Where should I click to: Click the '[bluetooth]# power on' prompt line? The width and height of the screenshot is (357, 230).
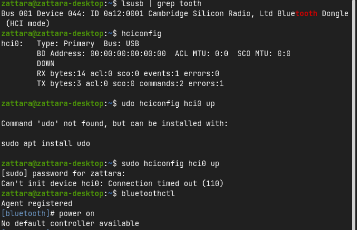tap(48, 214)
